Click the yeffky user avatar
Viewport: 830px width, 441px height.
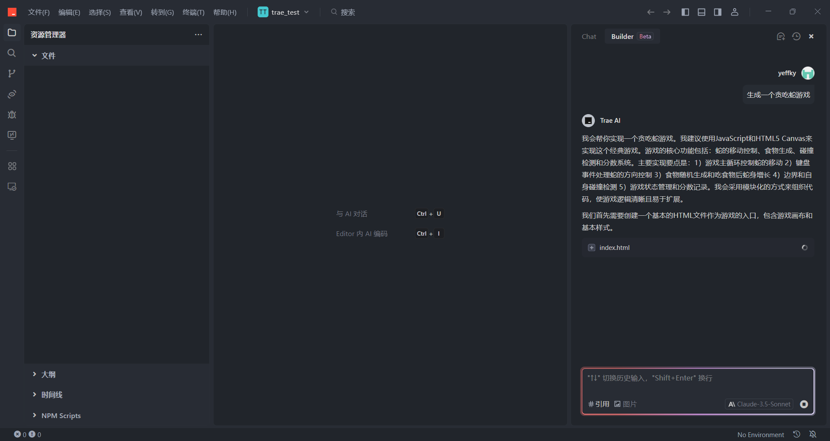(808, 73)
